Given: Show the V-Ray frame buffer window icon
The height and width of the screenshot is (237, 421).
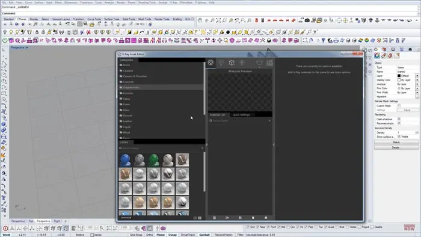Looking at the screenshot, I should coord(269,63).
